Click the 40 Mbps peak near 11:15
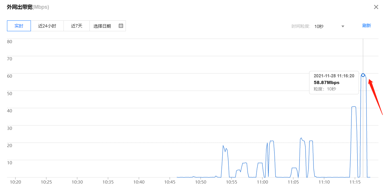This screenshot has height=190, width=384. (354, 107)
